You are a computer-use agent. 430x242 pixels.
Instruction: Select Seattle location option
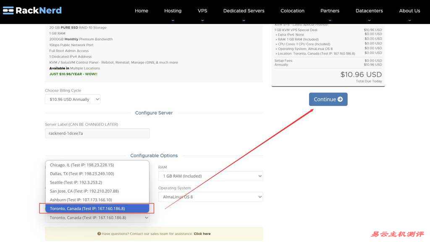point(97,182)
